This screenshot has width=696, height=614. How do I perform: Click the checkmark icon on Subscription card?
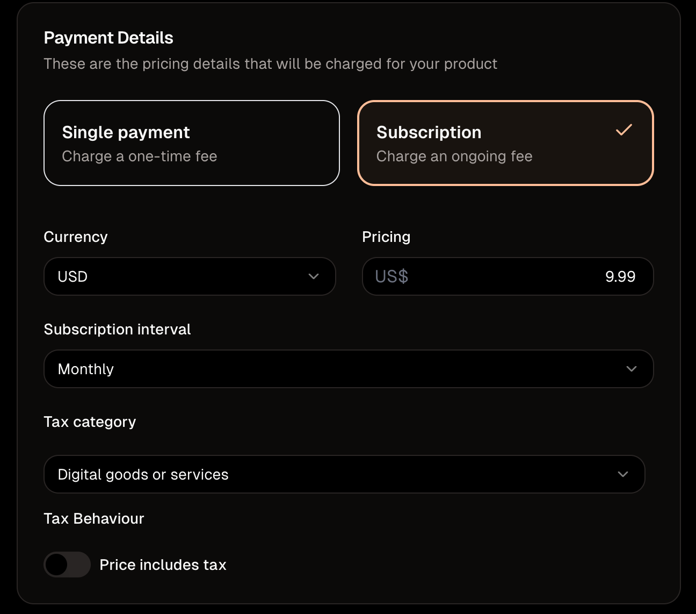(x=624, y=130)
